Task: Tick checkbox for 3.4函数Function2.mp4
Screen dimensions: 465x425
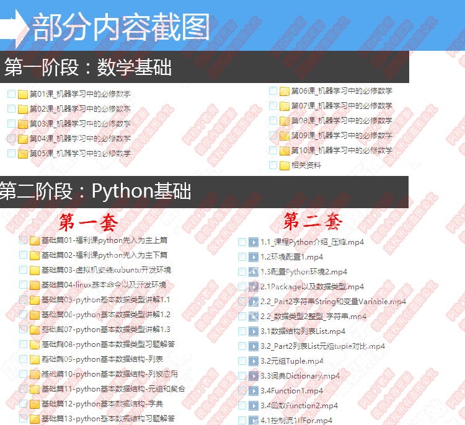Action: coord(242,405)
